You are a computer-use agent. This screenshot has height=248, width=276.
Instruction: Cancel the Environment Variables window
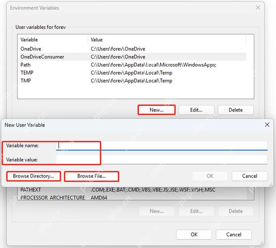click(x=234, y=235)
